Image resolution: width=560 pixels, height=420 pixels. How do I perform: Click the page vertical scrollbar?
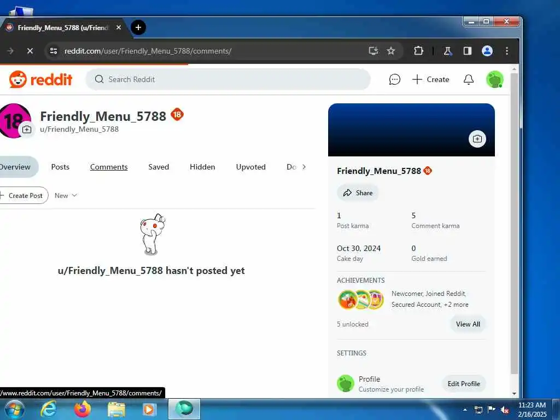[514, 224]
